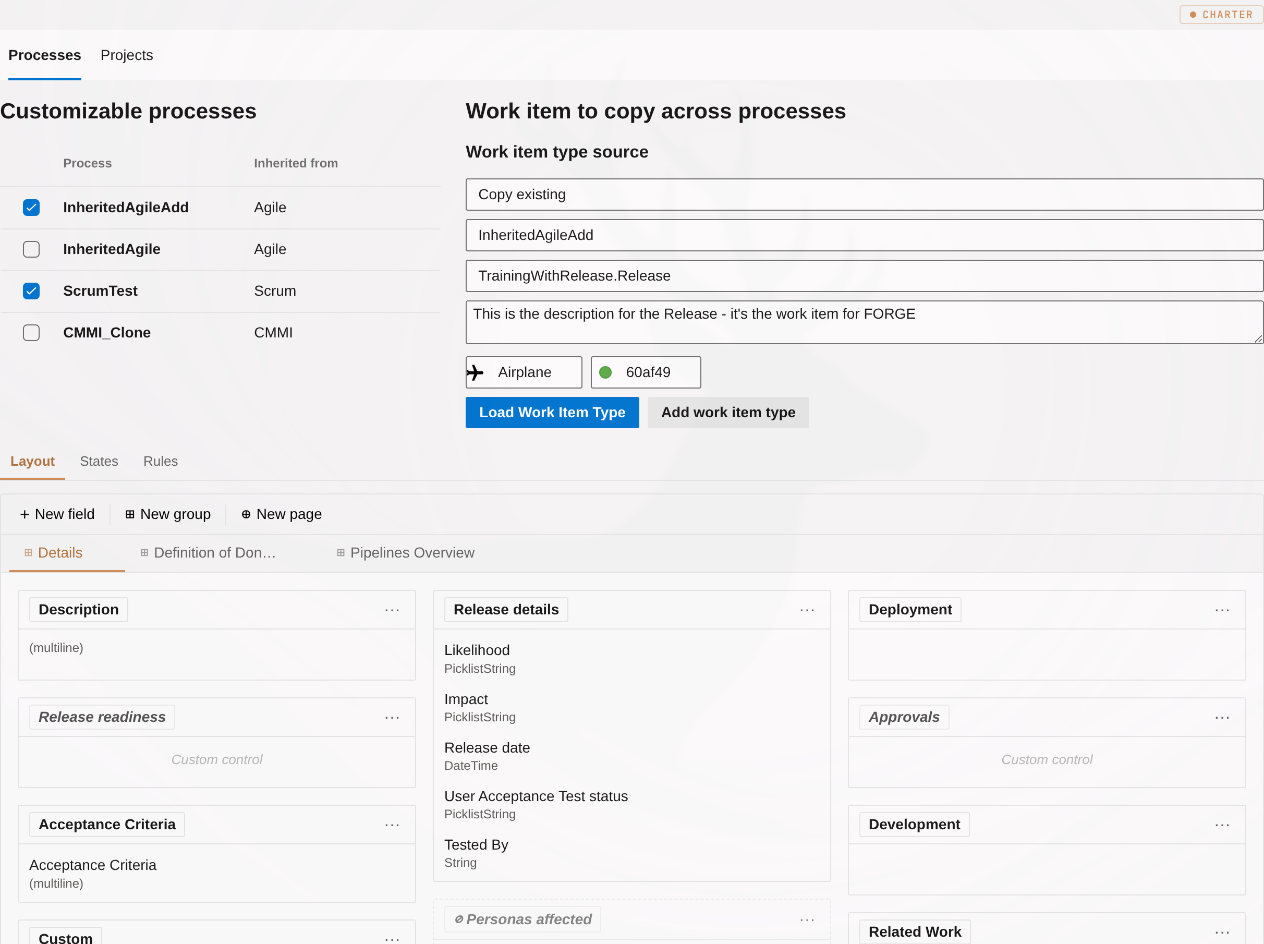Click the New field toolbar button
Screen dimensions: 1264x944
click(57, 514)
